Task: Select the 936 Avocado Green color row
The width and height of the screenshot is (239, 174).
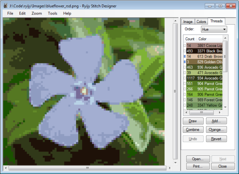Action: [204, 67]
